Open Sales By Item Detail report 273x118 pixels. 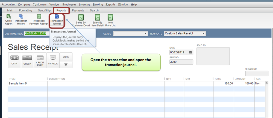coord(98,21)
